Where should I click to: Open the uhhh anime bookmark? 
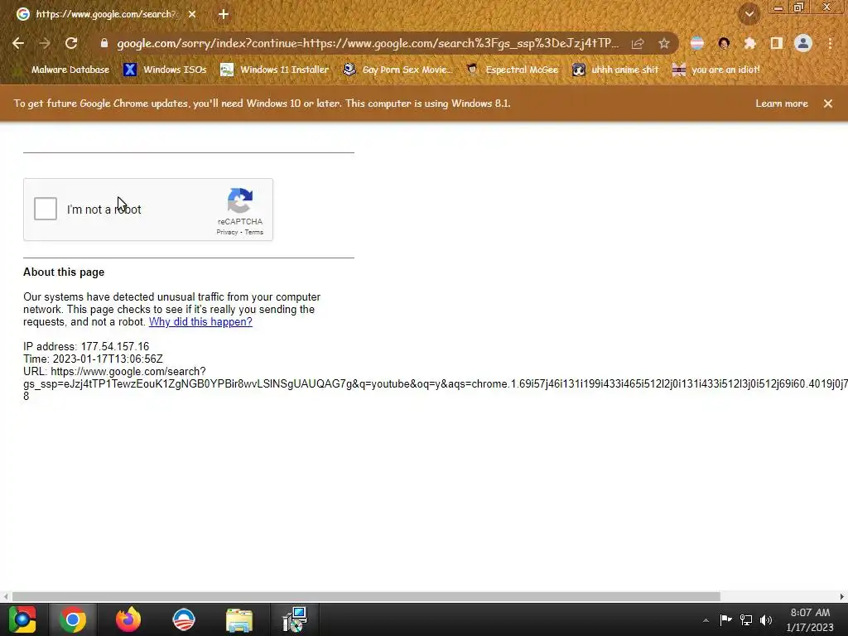pos(615,70)
